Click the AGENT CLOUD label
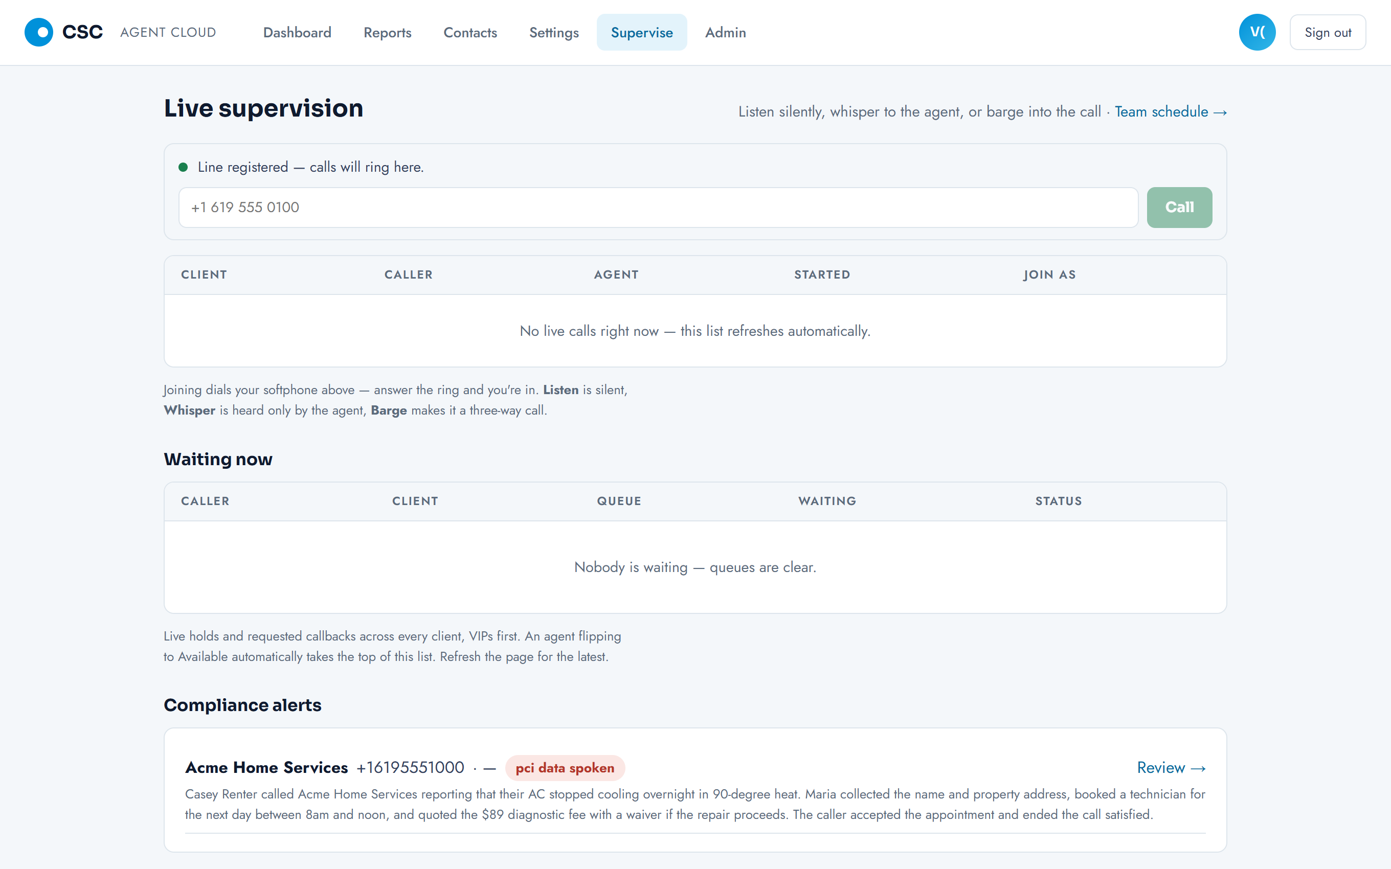 (168, 32)
